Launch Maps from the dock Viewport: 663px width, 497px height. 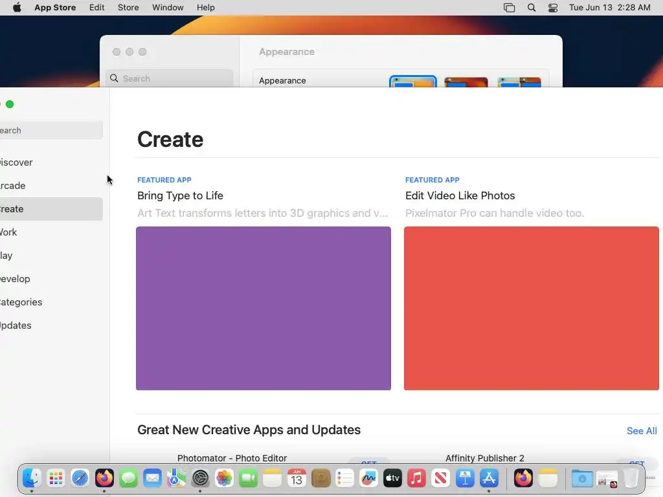pyautogui.click(x=176, y=478)
